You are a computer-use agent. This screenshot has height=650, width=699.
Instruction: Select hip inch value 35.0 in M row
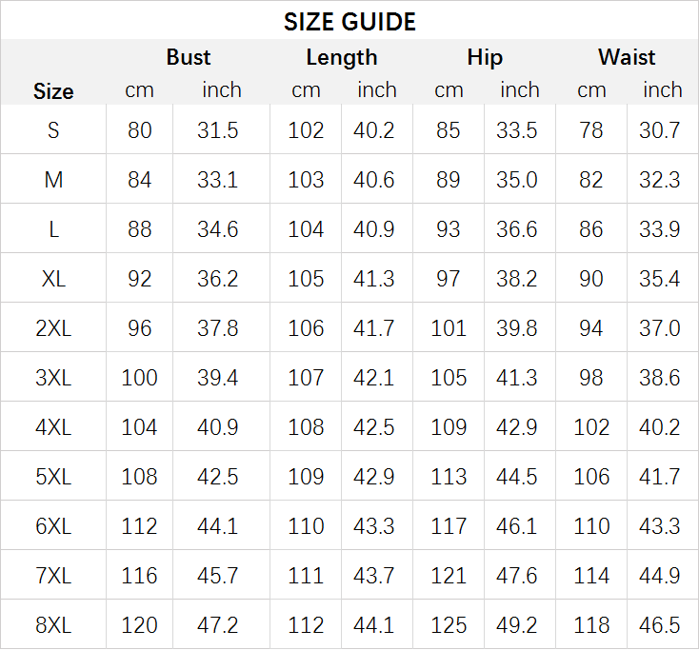[x=517, y=180]
